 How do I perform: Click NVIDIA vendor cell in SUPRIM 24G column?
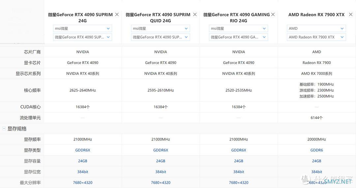[83, 52]
